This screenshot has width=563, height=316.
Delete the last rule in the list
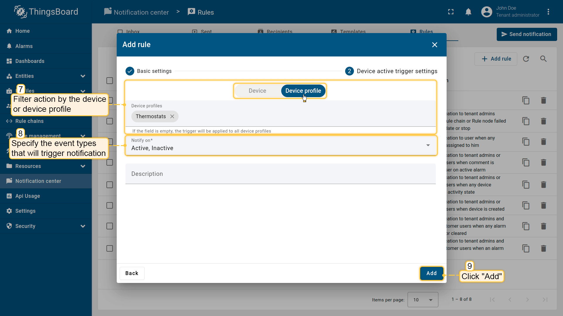543,248
